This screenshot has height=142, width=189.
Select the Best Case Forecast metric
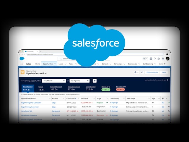[74, 88]
